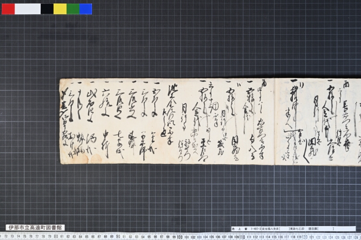Click the number 120 on the ruler
Image resolution: width=361 pixels, height=240 pixels.
tap(305, 237)
